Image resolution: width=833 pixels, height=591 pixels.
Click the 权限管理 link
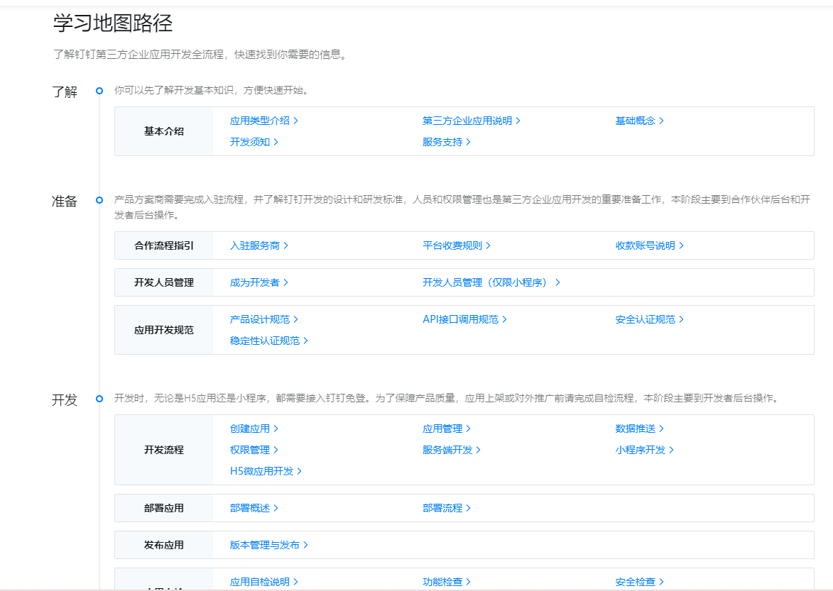254,450
